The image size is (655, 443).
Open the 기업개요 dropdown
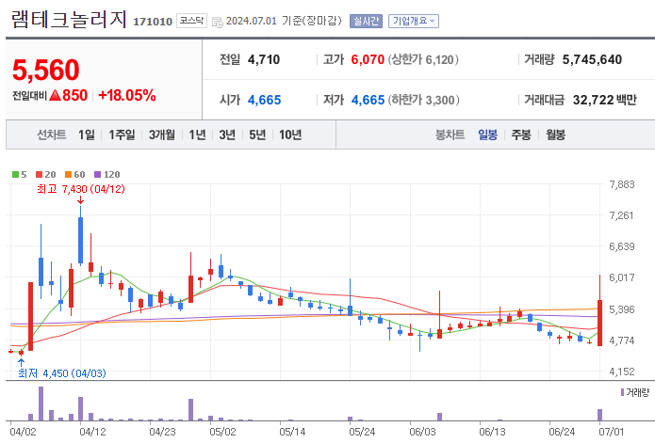414,21
